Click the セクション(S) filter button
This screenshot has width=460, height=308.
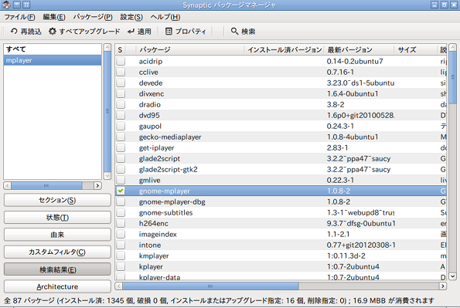pyautogui.click(x=57, y=200)
